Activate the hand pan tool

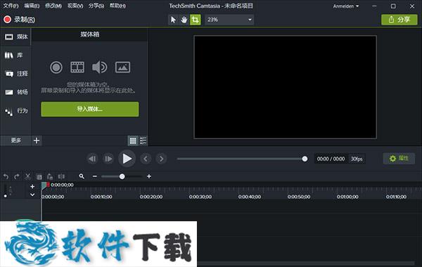pyautogui.click(x=184, y=20)
